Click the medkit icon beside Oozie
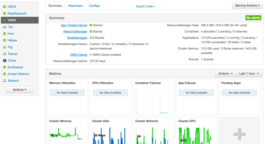This screenshot has height=144, width=265. (5, 61)
